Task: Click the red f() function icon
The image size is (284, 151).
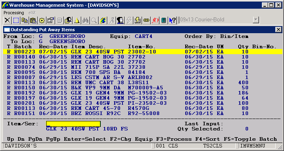Action: [x=155, y=20]
